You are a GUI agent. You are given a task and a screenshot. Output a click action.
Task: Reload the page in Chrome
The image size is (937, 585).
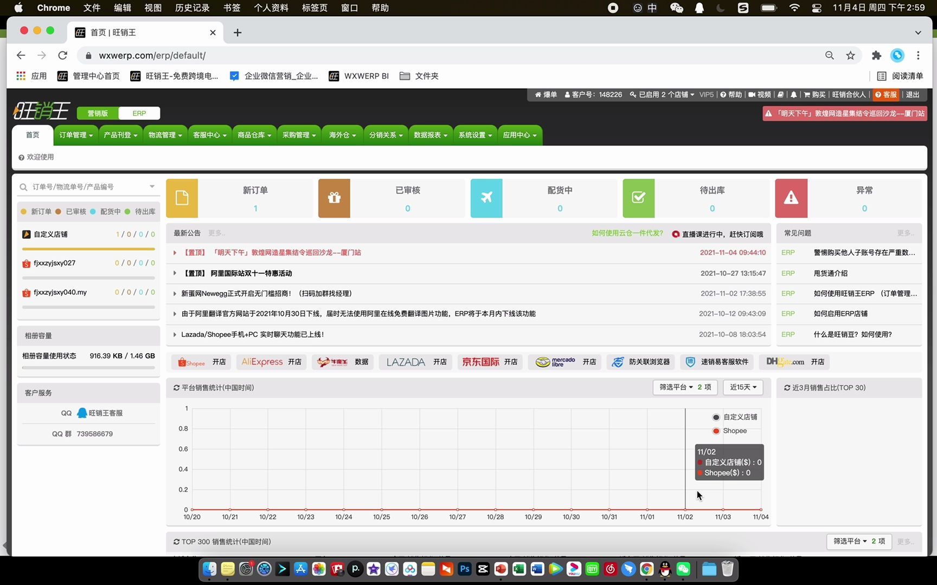63,55
